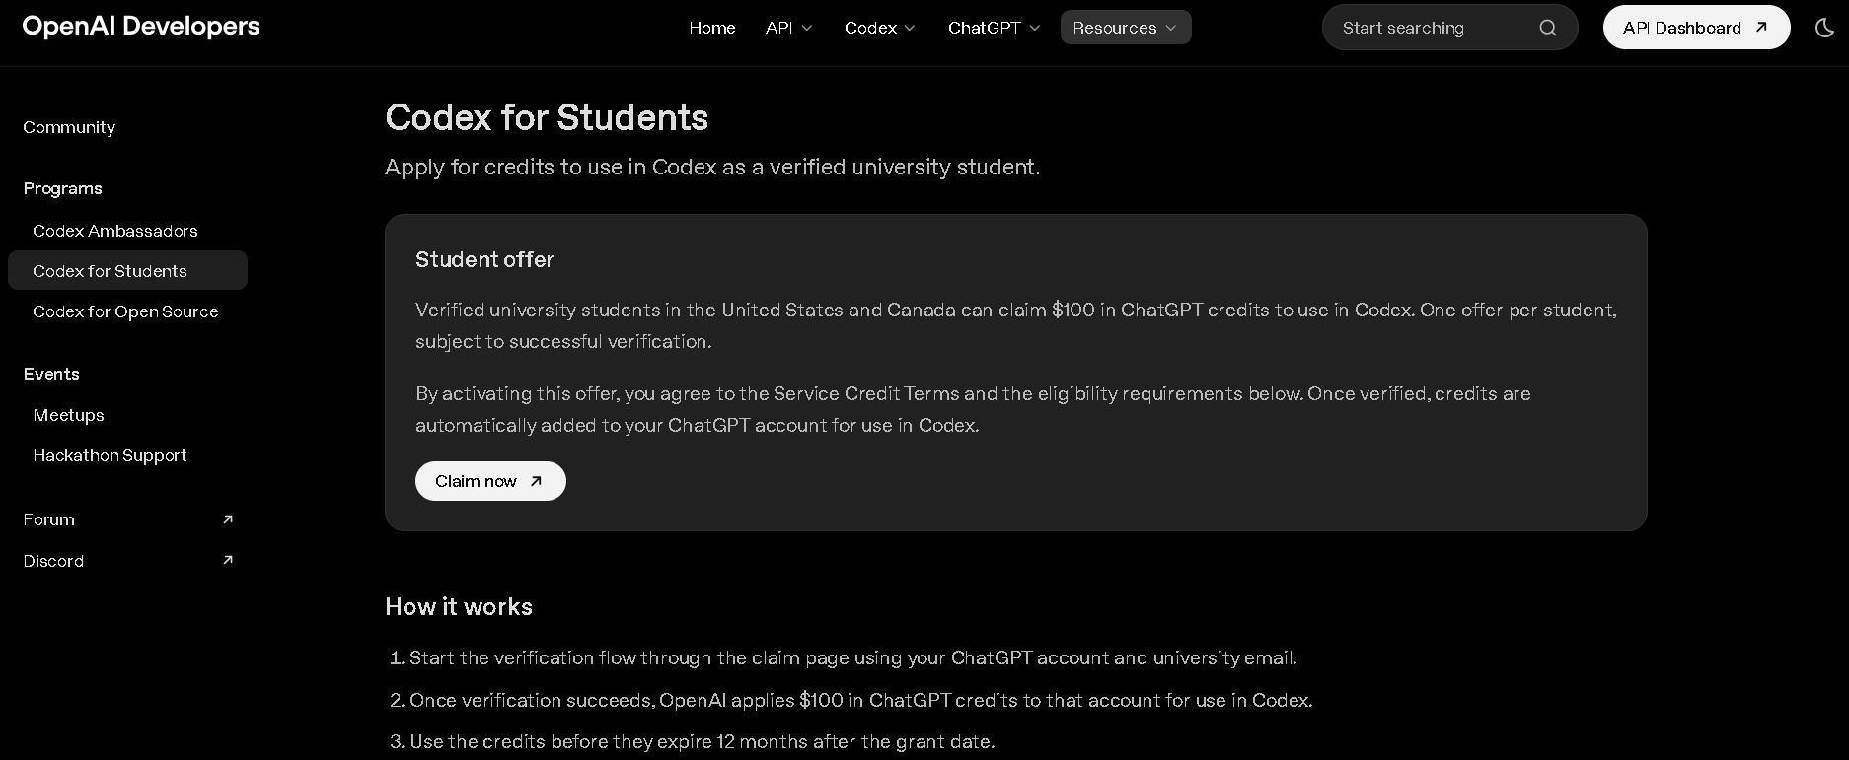
Task: Click the arrow icon on API Dashboard
Action: pyautogui.click(x=1761, y=28)
